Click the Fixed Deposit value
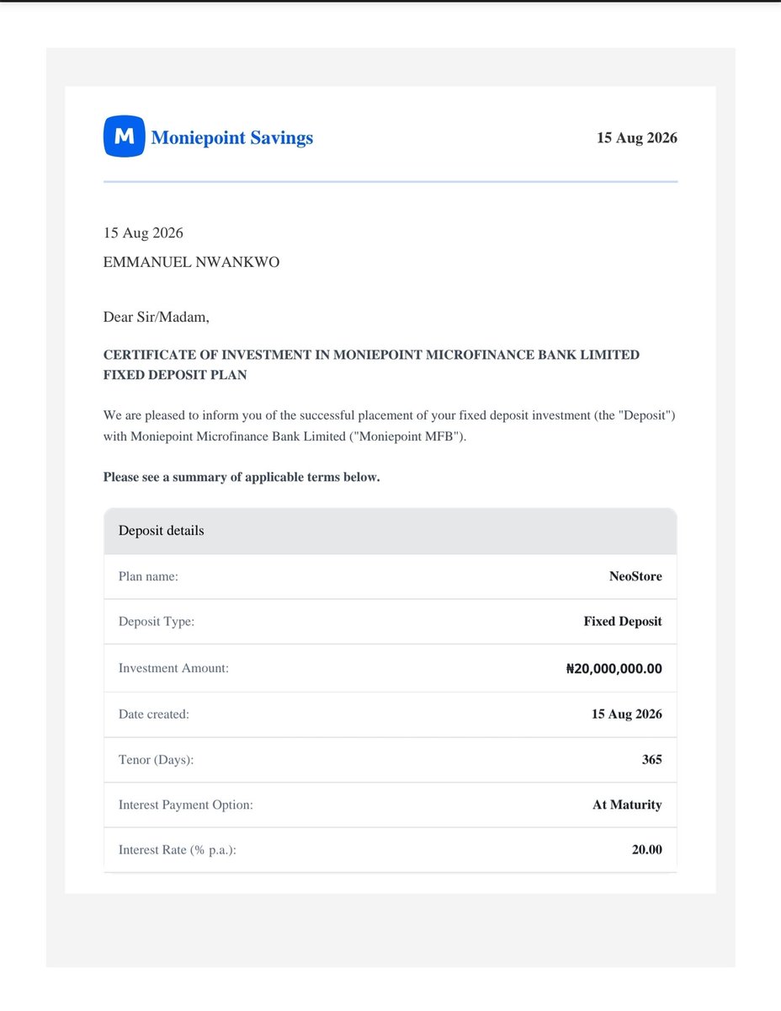Viewport: 781px width, 1011px height. [623, 621]
